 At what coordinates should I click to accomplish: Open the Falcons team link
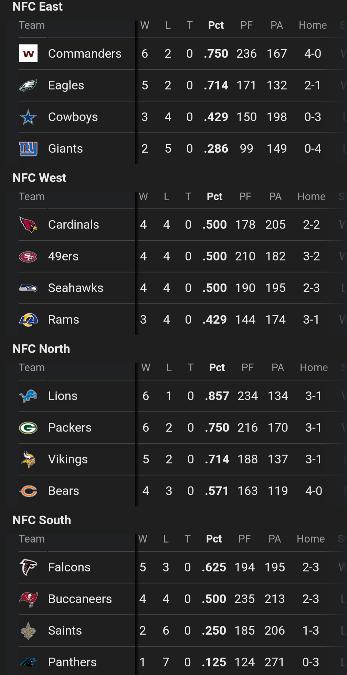pyautogui.click(x=69, y=567)
